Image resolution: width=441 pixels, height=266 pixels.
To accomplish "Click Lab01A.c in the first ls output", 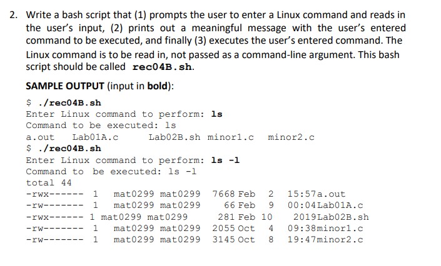I will pos(96,137).
